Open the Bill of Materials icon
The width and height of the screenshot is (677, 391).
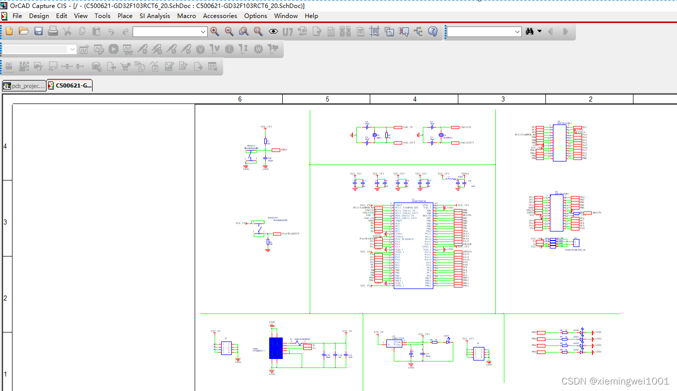point(359,31)
